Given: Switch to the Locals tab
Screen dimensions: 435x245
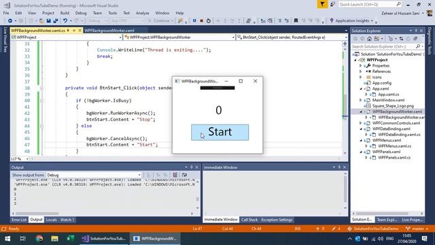Looking at the screenshot, I should coord(51,220).
